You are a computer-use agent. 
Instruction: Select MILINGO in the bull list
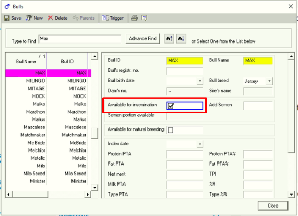tap(48, 81)
